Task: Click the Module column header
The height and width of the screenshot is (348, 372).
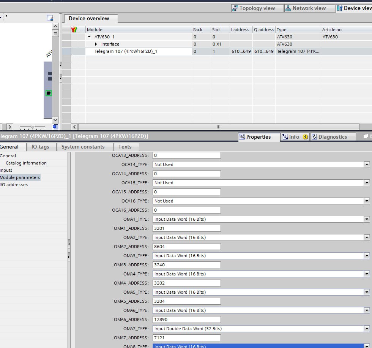Action: coord(139,29)
